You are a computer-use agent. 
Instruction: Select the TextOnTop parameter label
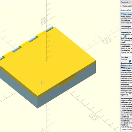point(125,50)
